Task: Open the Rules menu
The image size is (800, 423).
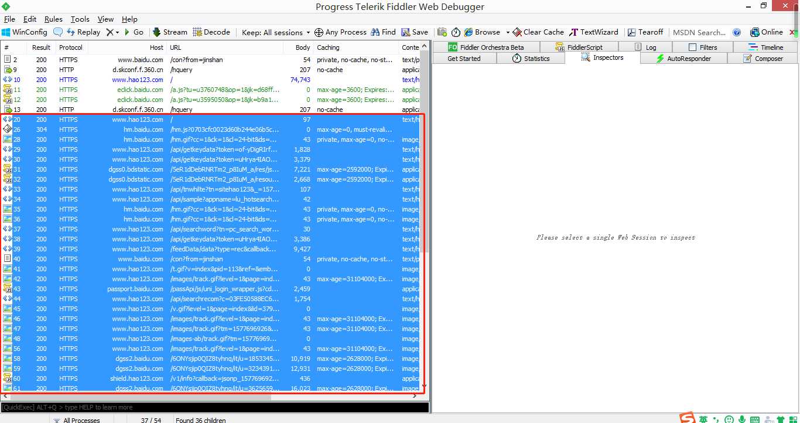Action: (x=53, y=19)
